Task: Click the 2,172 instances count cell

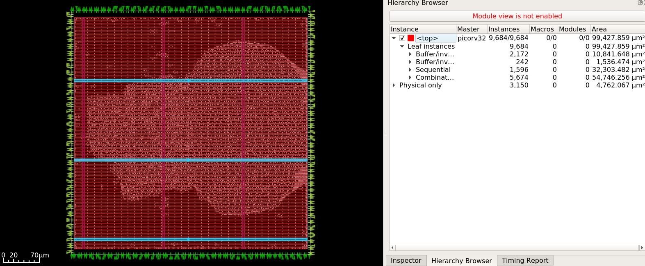Action: tap(519, 54)
